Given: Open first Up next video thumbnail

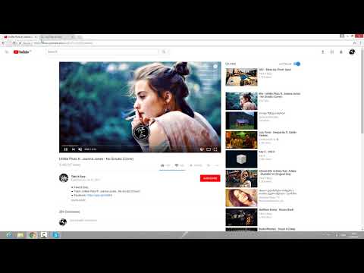Looking at the screenshot, I should point(241,77).
